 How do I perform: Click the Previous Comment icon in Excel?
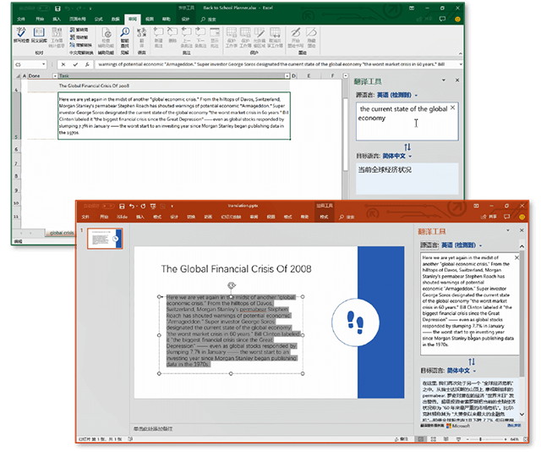(186, 32)
